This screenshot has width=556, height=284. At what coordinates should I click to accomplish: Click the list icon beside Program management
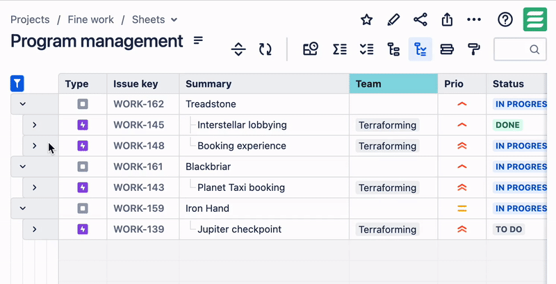pos(198,40)
